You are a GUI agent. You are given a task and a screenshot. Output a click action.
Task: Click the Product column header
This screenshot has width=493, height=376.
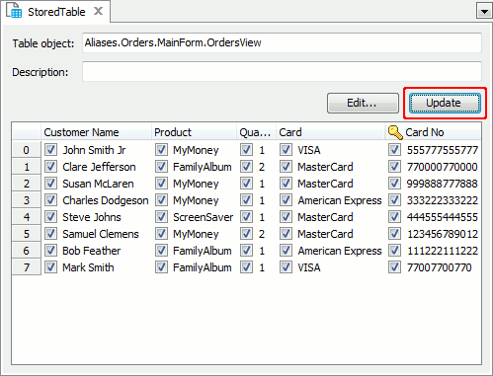coord(194,132)
